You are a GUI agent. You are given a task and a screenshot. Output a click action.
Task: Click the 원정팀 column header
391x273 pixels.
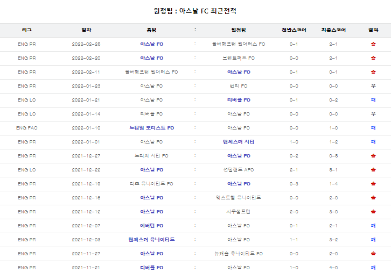coord(239,30)
